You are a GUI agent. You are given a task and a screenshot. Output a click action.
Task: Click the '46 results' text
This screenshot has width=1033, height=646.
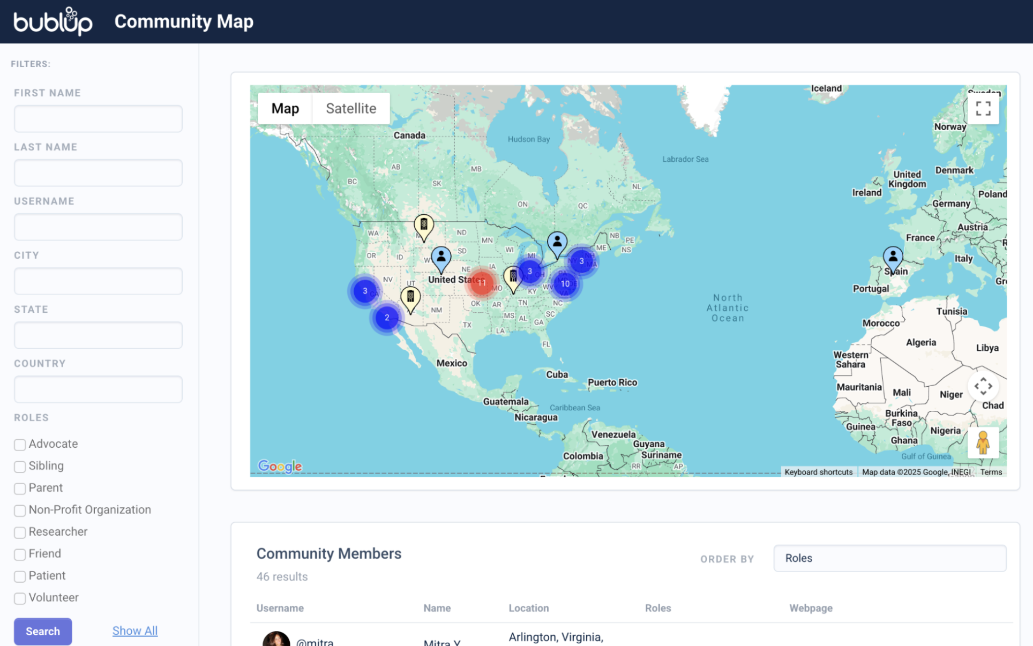(x=282, y=576)
